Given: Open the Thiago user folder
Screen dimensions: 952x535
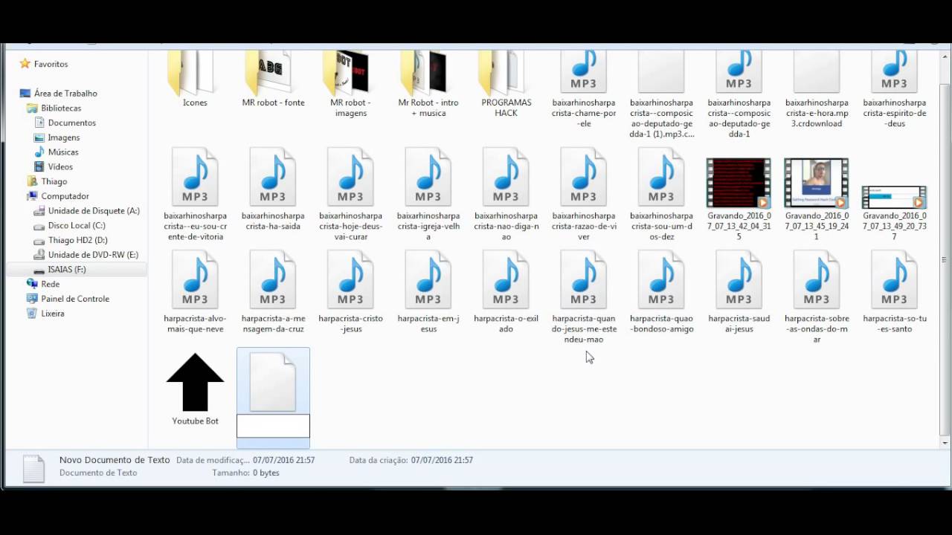Looking at the screenshot, I should click(54, 181).
